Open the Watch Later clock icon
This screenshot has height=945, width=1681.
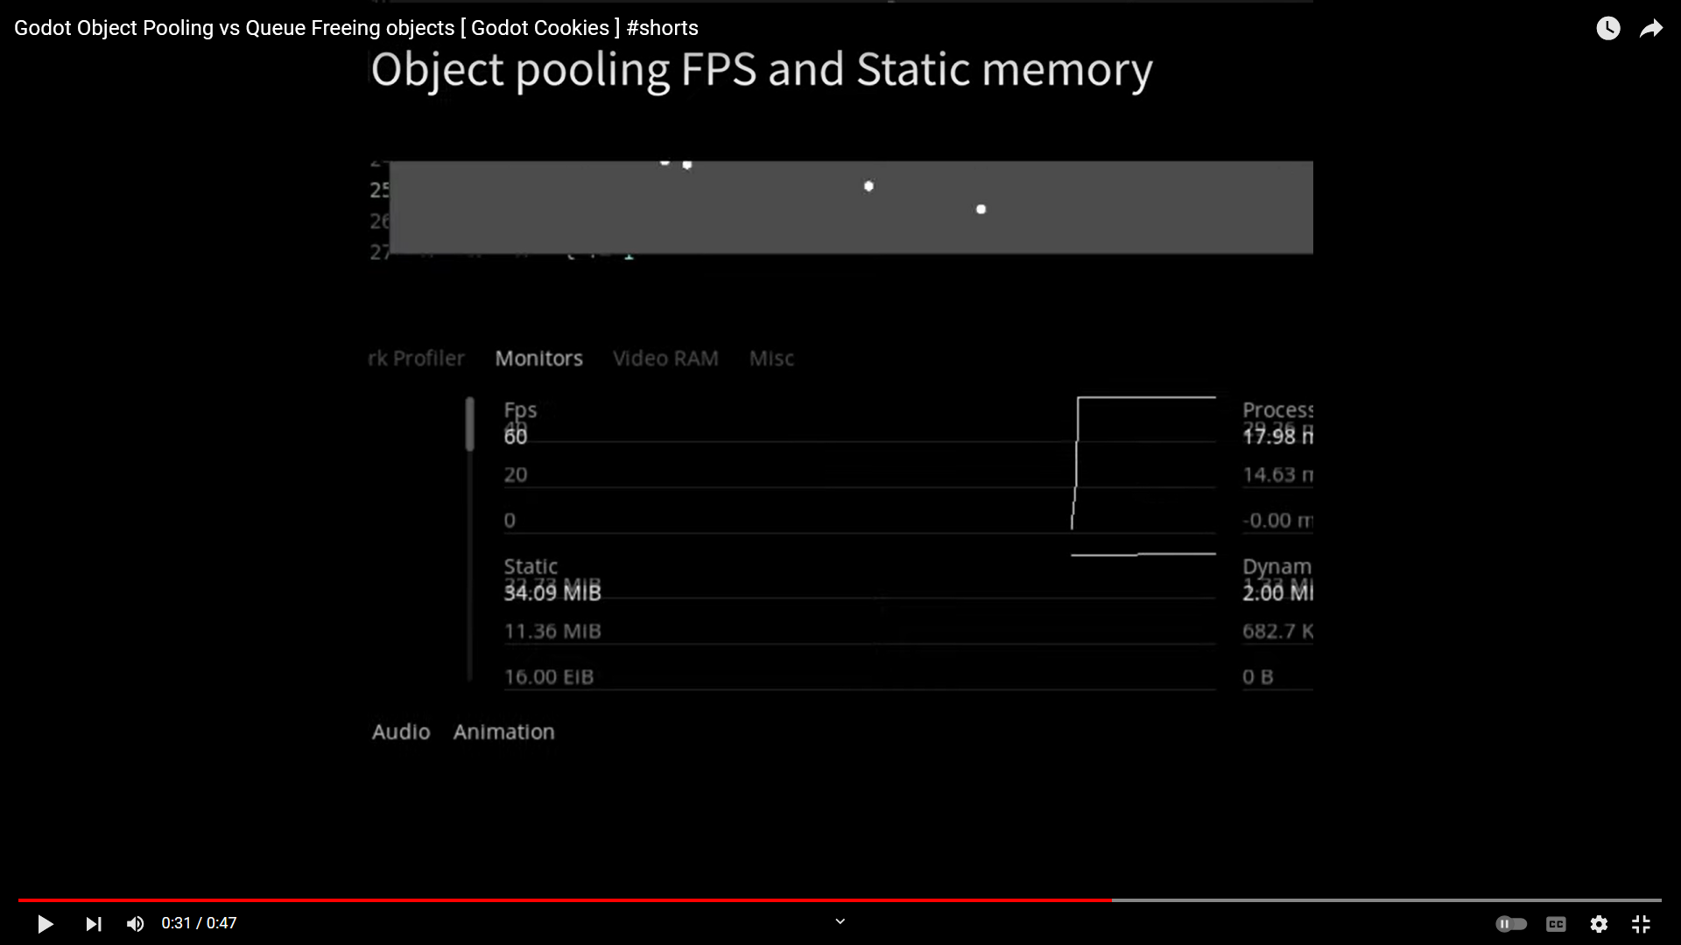click(x=1607, y=28)
